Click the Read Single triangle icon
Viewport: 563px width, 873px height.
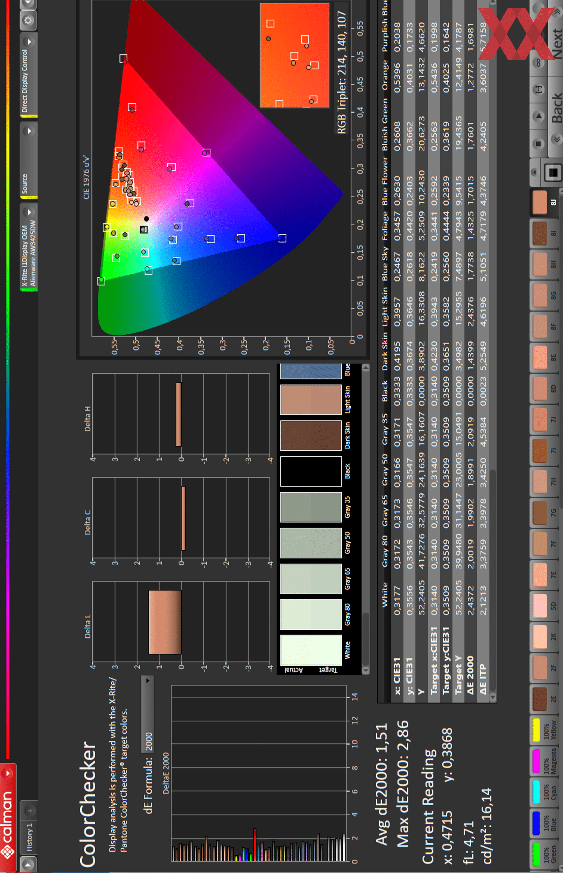tap(538, 117)
